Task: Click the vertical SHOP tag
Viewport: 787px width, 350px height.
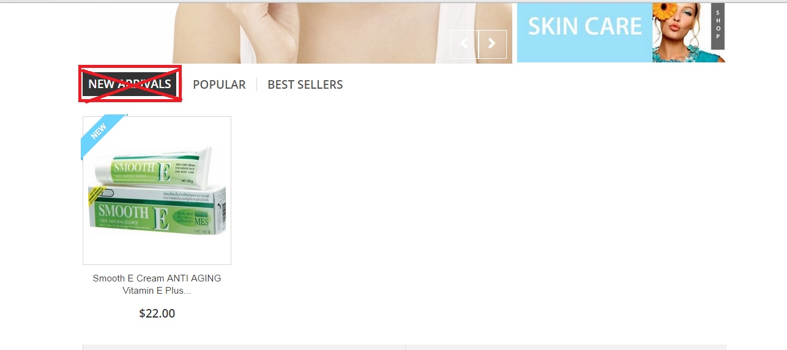Action: [x=718, y=27]
